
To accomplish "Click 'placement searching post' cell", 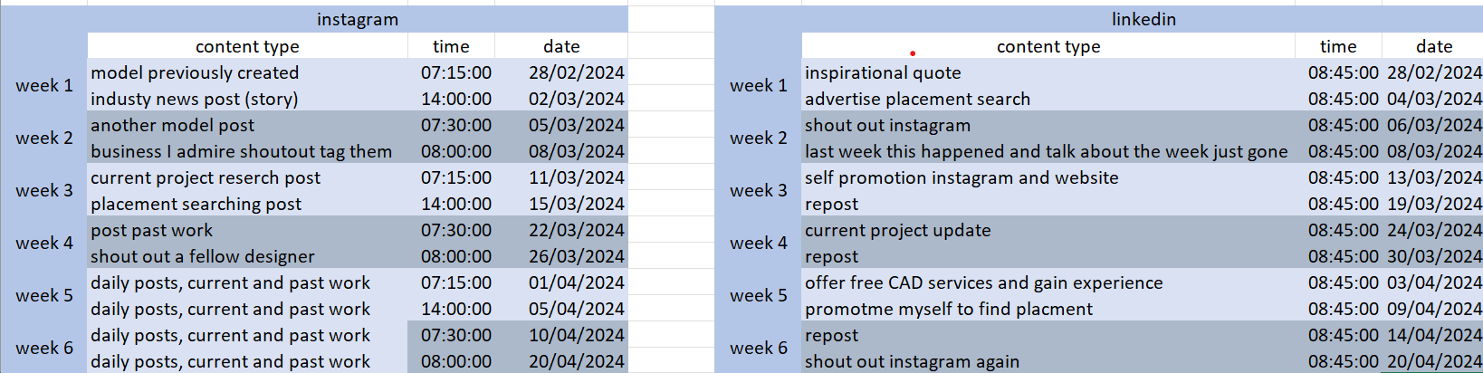I will pos(247,204).
